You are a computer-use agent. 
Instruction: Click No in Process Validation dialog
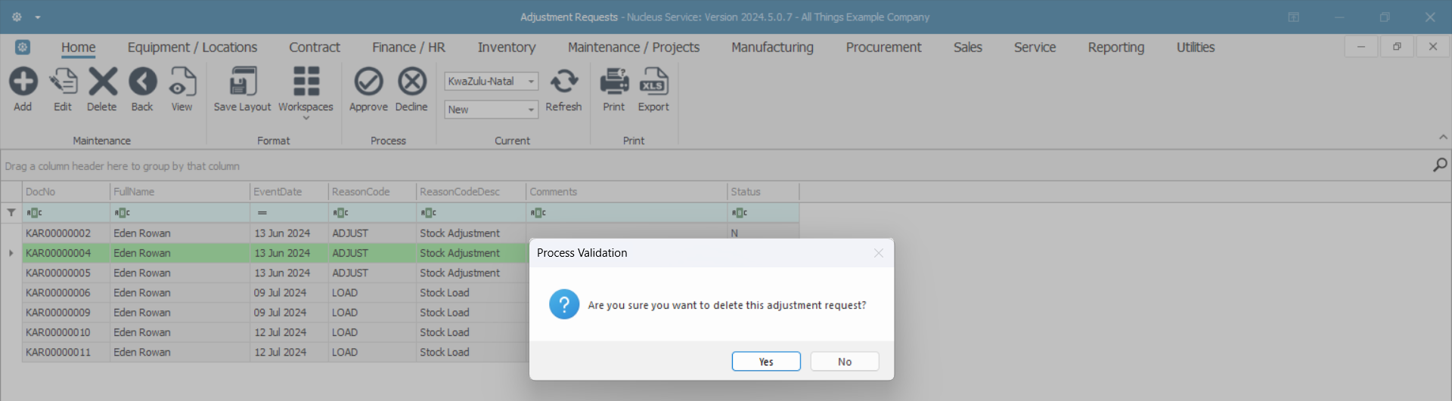coord(844,362)
